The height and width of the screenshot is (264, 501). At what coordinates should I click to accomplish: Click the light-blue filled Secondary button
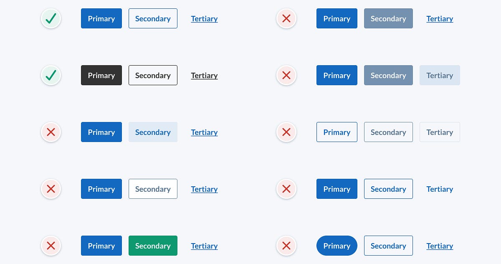tap(153, 132)
